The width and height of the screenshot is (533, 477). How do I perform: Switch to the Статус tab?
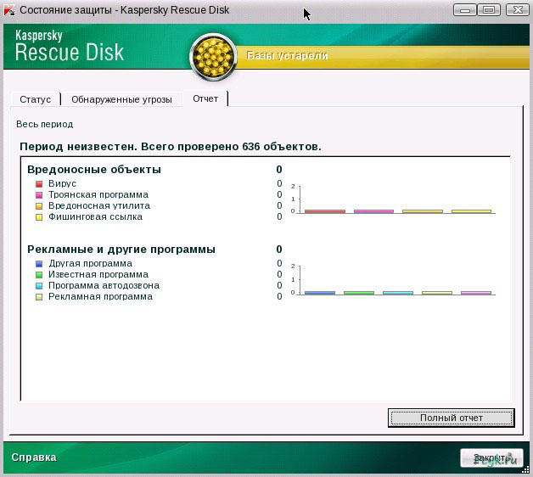coord(36,99)
